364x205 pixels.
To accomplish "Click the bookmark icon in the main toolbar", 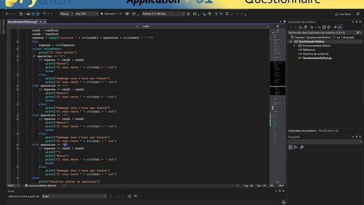I will (227, 14).
